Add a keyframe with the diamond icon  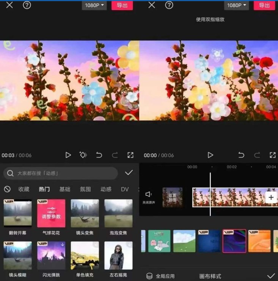(x=83, y=155)
